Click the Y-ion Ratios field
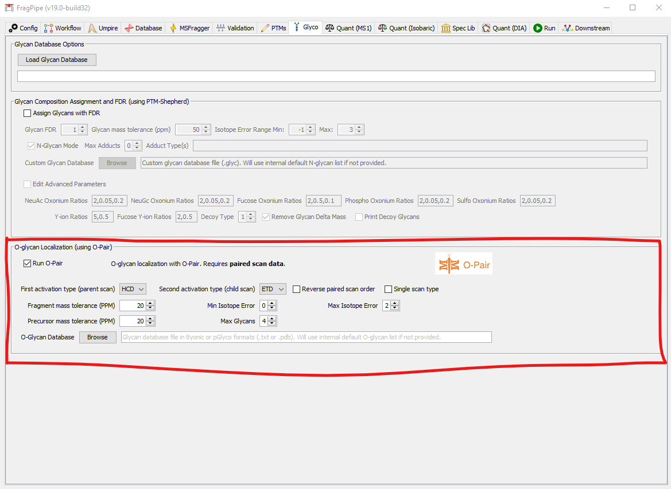This screenshot has height=489, width=671. [x=103, y=217]
